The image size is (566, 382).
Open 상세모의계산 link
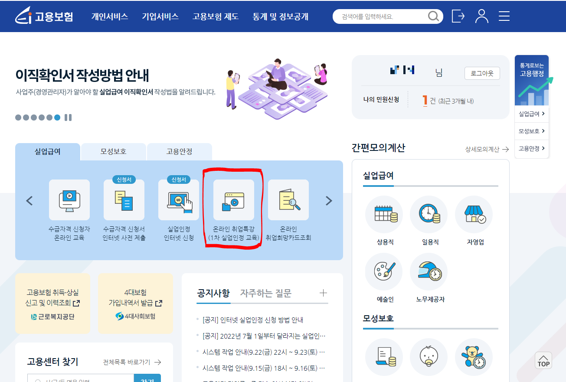click(x=487, y=149)
